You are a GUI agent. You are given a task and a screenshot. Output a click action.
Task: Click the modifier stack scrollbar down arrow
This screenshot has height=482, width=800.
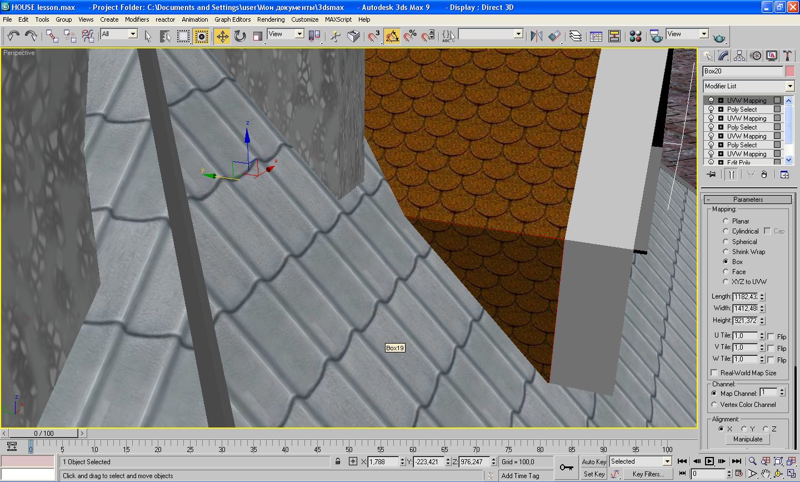coord(789,160)
